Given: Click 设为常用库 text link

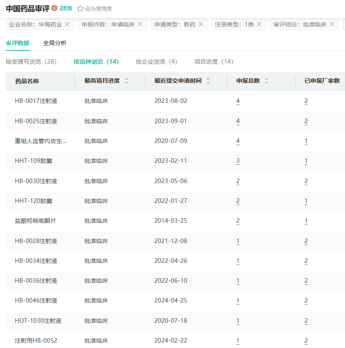Looking at the screenshot, I should point(98,9).
